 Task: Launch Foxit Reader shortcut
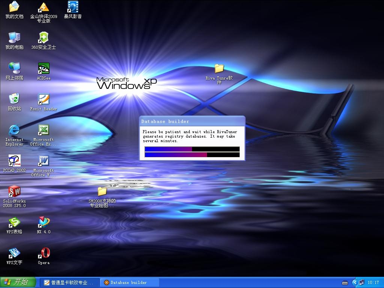coord(43,102)
